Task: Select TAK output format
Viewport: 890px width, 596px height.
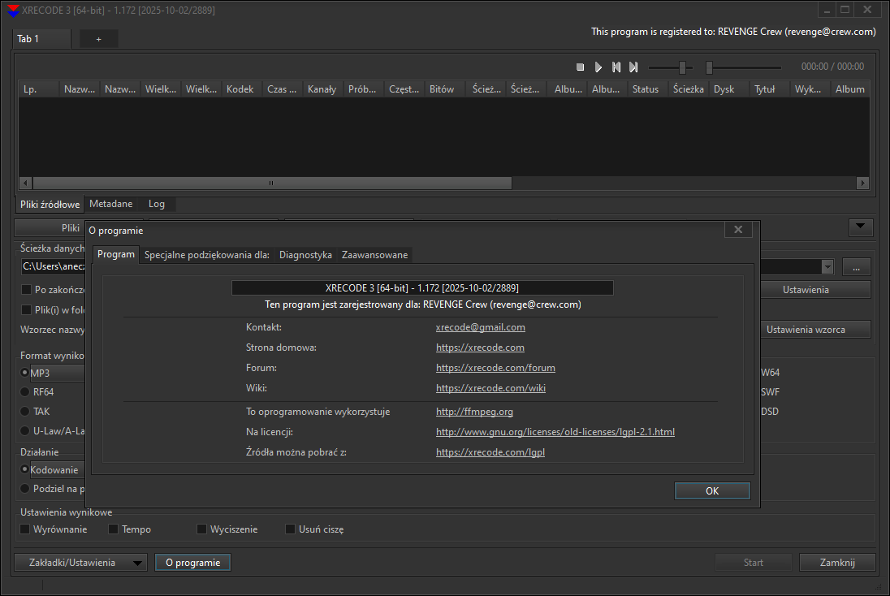Action: tap(24, 412)
